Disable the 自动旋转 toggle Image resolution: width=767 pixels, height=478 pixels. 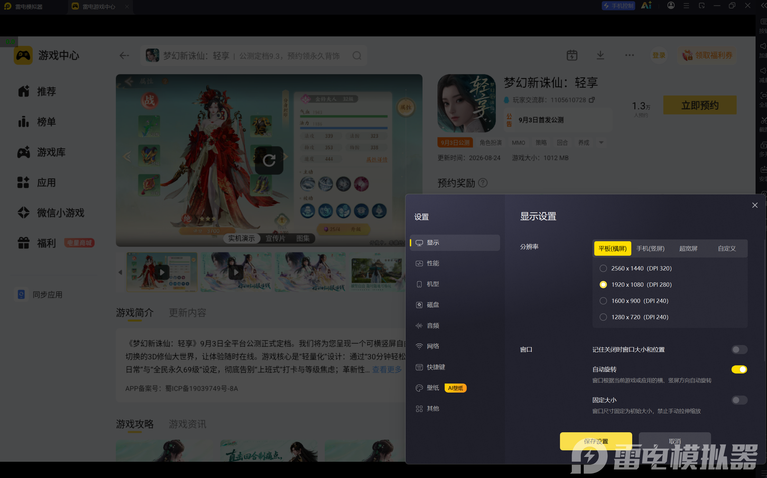tap(739, 369)
